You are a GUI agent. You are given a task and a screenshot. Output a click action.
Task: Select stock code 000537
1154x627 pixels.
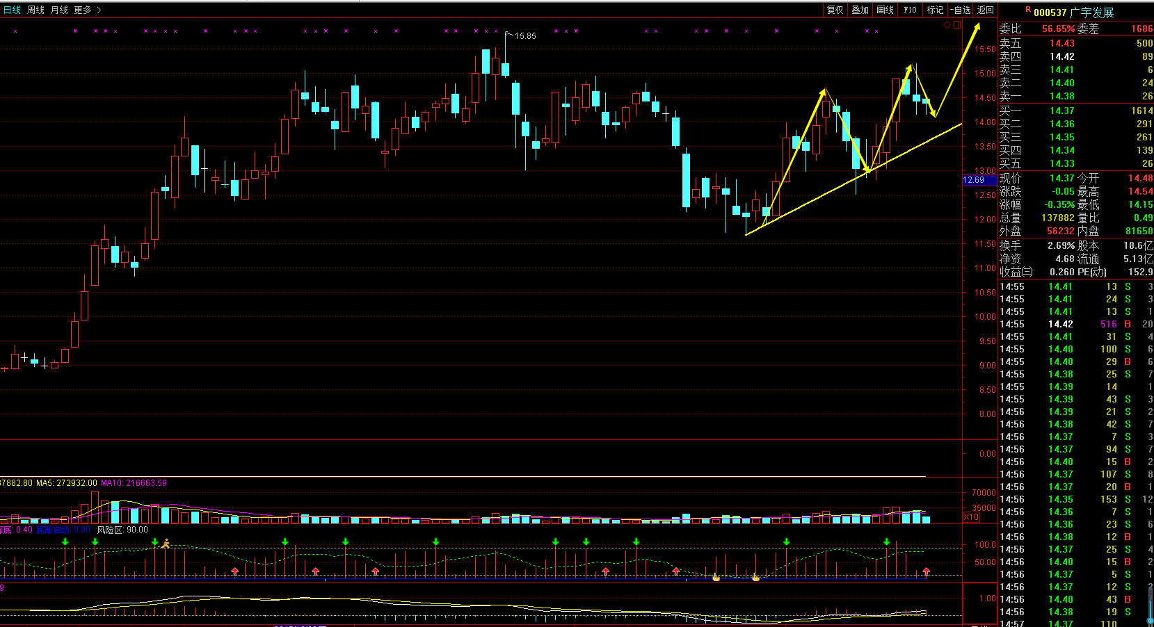point(1050,13)
